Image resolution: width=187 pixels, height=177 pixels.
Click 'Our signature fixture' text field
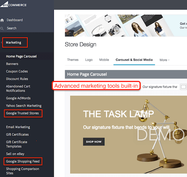[160, 87]
